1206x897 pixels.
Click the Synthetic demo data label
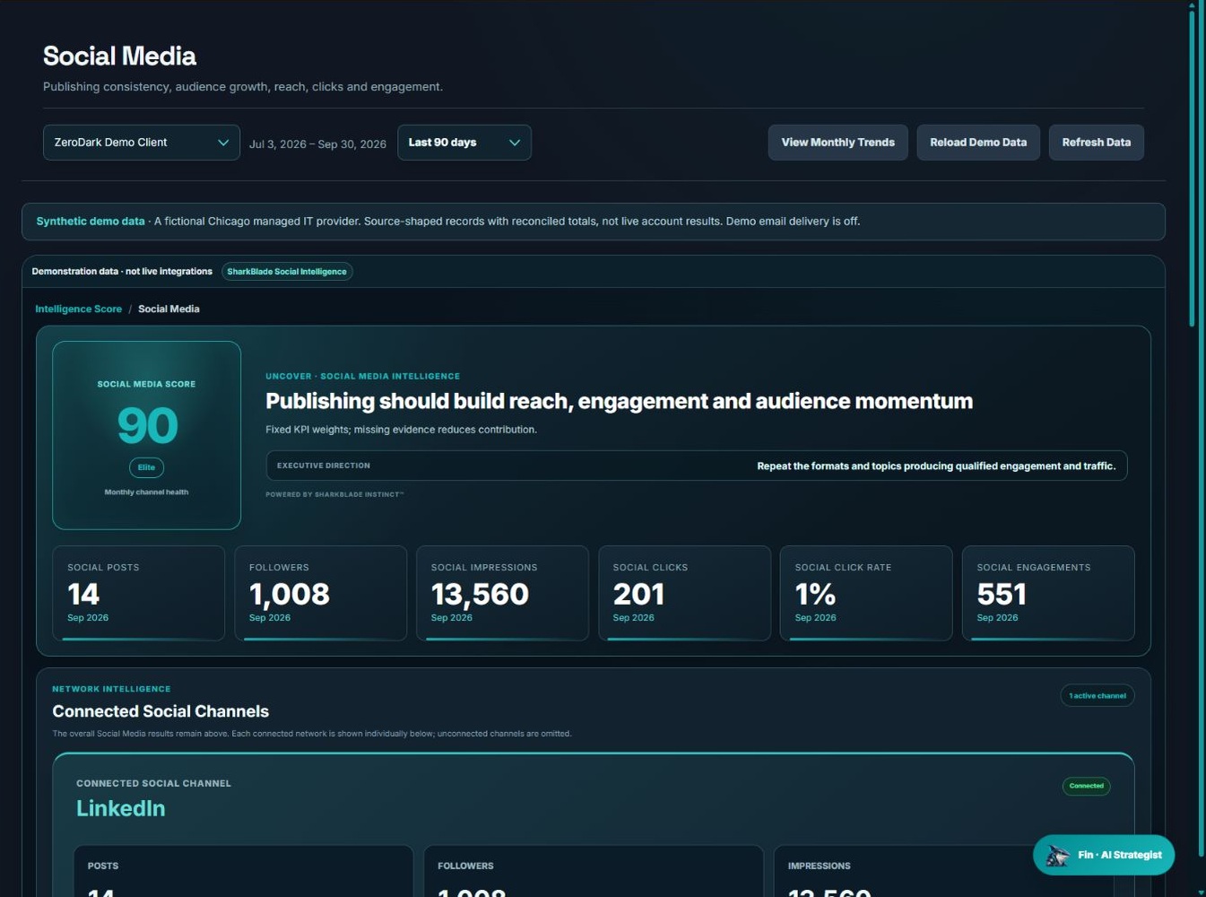point(91,222)
